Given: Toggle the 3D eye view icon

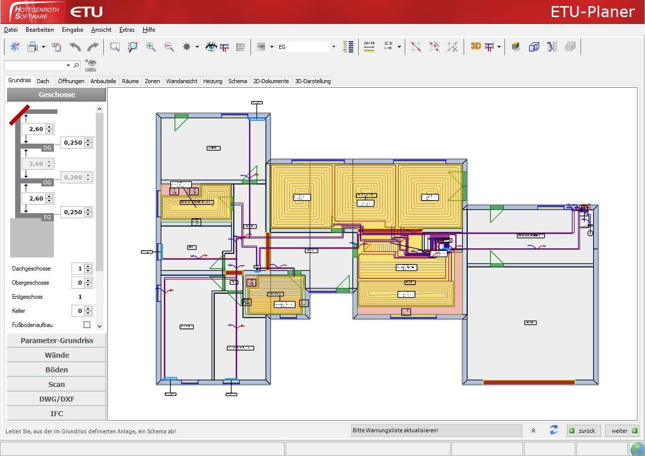Looking at the screenshot, I should (91, 64).
